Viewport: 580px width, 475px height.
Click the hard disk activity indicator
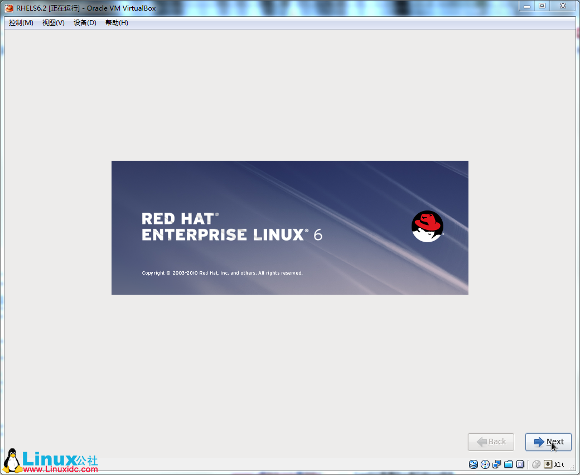pos(473,464)
